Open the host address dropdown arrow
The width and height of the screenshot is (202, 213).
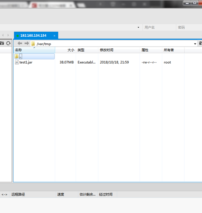tap(138, 27)
